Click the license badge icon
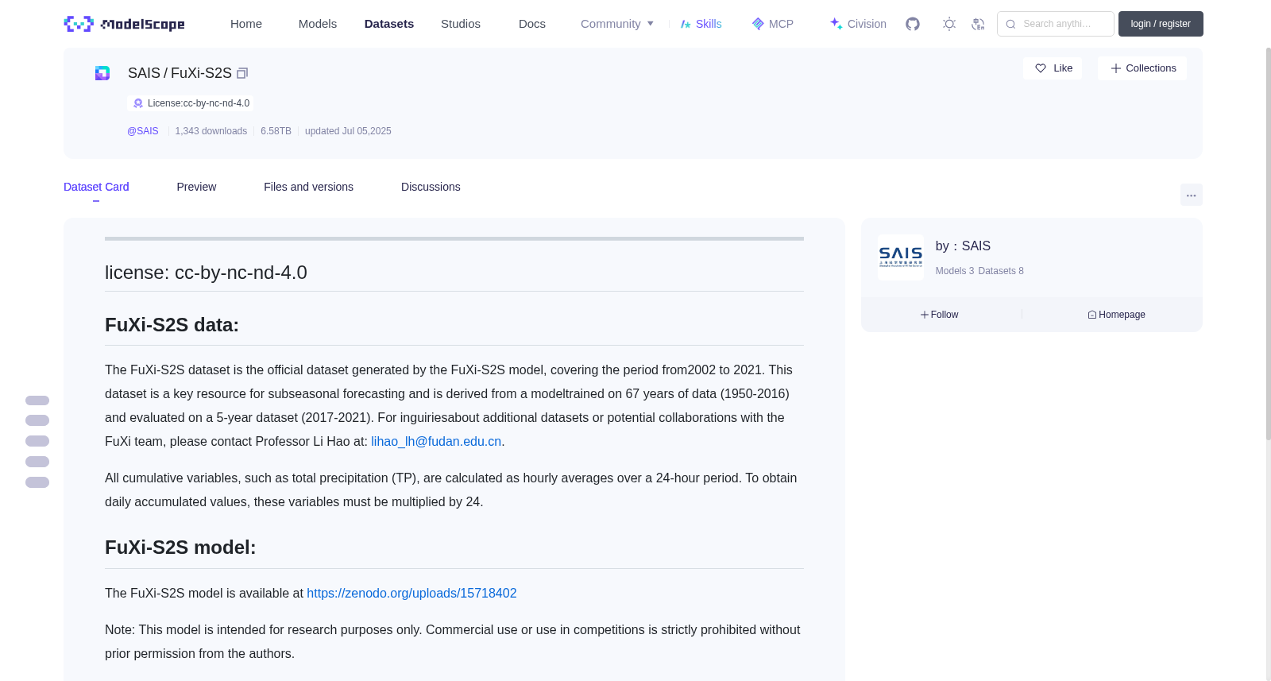 click(138, 103)
